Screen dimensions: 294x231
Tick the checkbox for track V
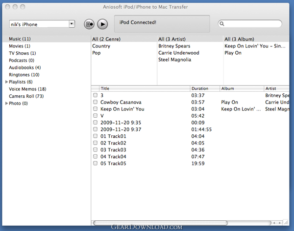click(95, 115)
